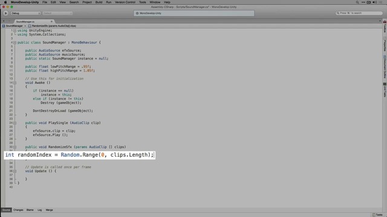
Task: Switch to the Merge view tab
Action: click(x=49, y=210)
